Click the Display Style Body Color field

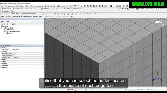(28, 50)
